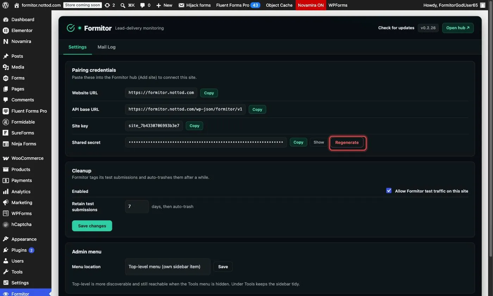Click the WordPress logo icon in admin bar
Screen dimensions: 493x296
coord(6,5)
